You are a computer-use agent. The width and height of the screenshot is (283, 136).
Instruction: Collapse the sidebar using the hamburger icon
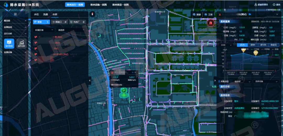15,14
